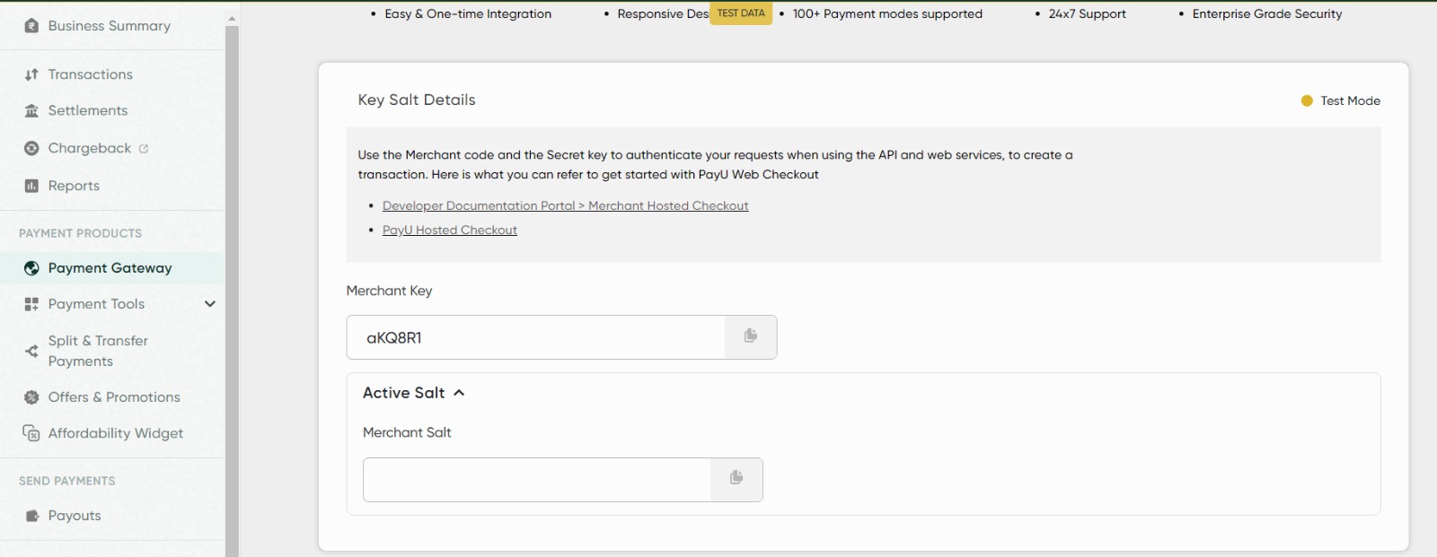Click the Settlements bank icon
This screenshot has width=1437, height=557.
click(x=31, y=110)
